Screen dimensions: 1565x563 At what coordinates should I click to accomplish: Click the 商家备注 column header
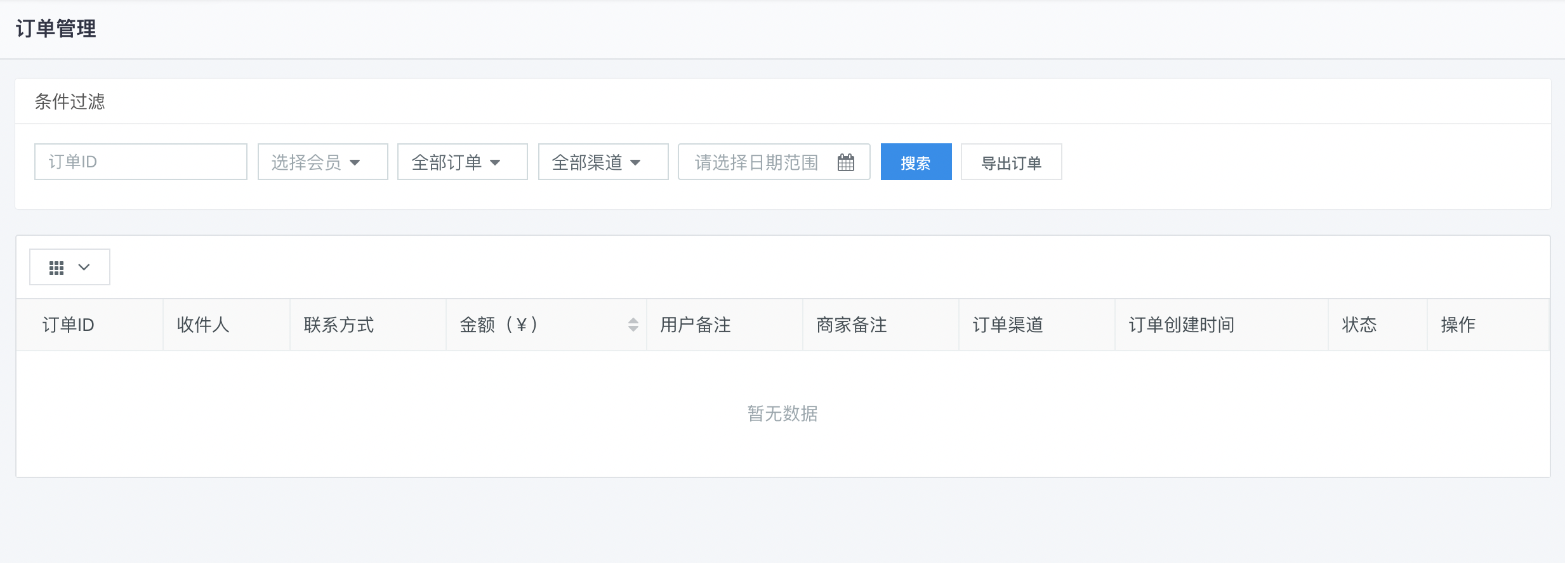click(x=852, y=325)
